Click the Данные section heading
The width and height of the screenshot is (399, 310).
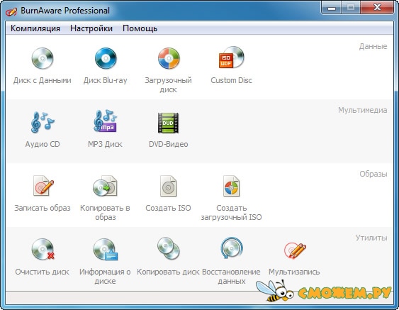[373, 46]
